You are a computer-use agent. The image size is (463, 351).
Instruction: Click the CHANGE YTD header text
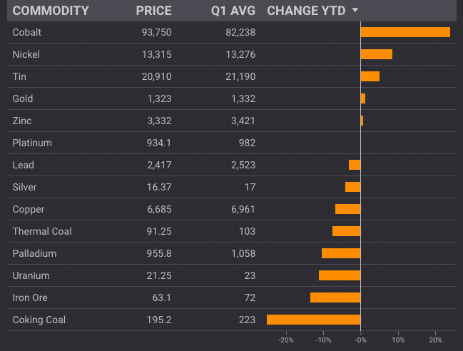coord(307,11)
